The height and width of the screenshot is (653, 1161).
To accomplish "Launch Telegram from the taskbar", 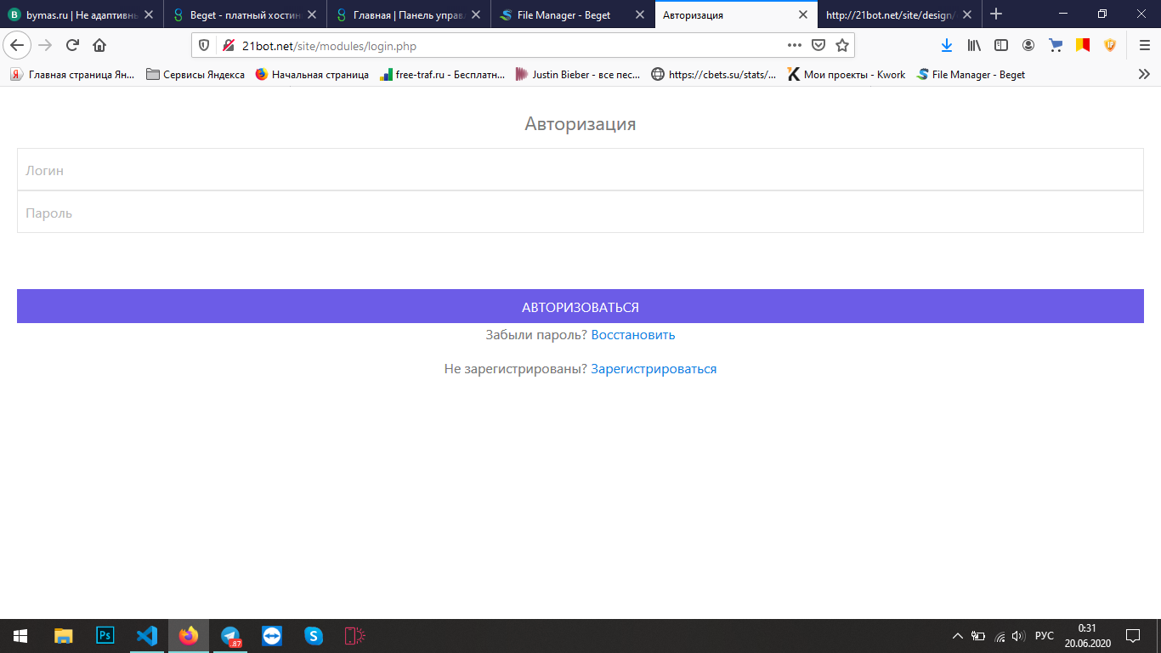I will pos(230,636).
